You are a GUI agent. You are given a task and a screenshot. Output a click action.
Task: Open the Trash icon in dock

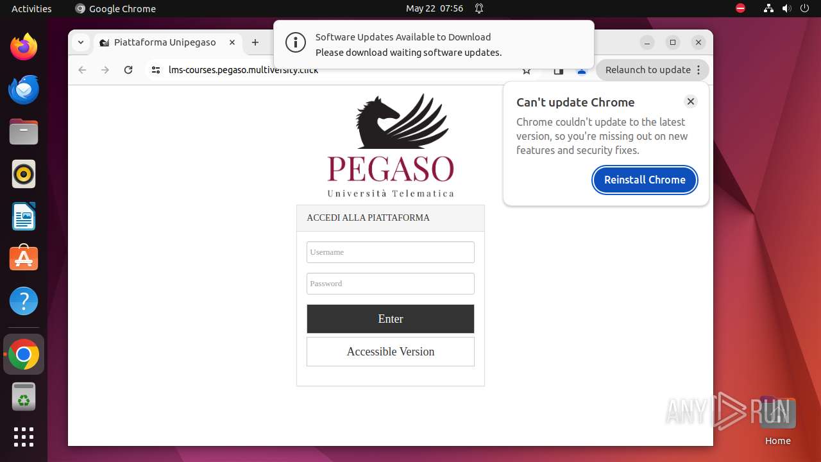point(24,397)
